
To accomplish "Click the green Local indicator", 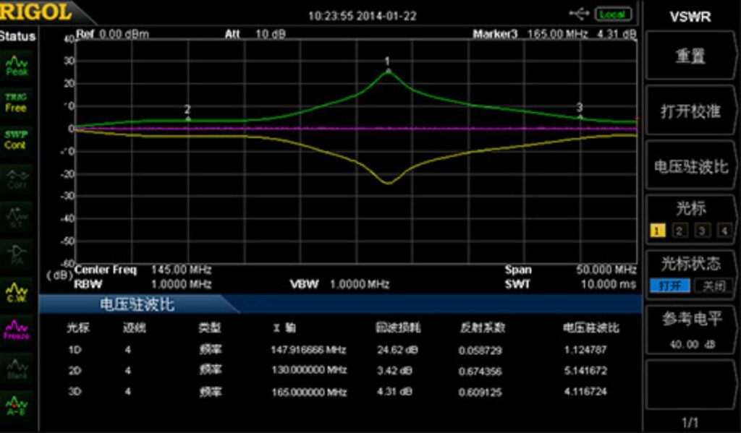I will coord(613,14).
